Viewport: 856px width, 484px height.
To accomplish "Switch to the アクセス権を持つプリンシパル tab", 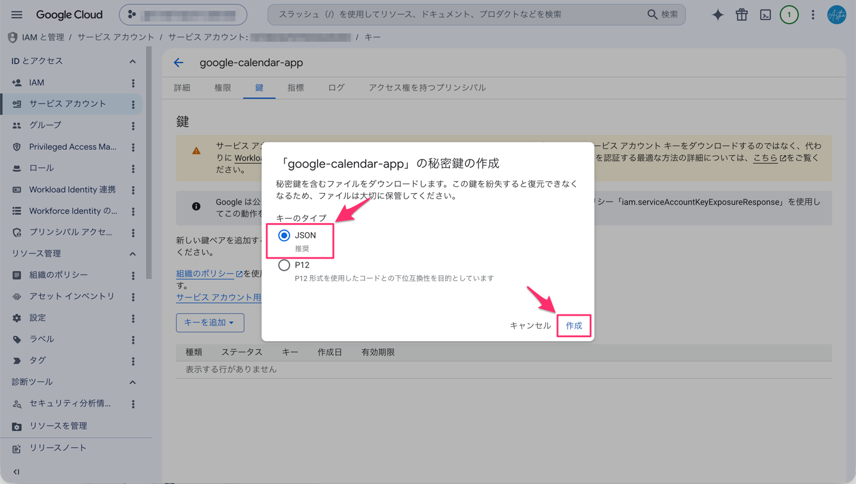I will [427, 87].
